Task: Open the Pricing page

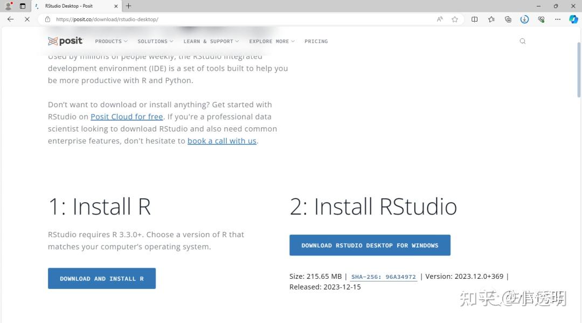Action: [316, 41]
